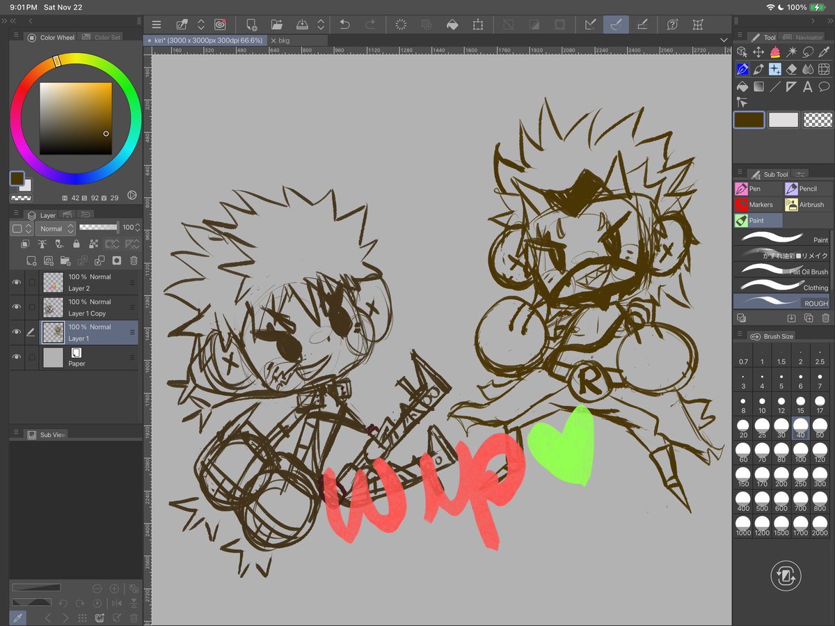The height and width of the screenshot is (626, 835).
Task: Click the transform scale icon in command bar
Action: tap(478, 24)
